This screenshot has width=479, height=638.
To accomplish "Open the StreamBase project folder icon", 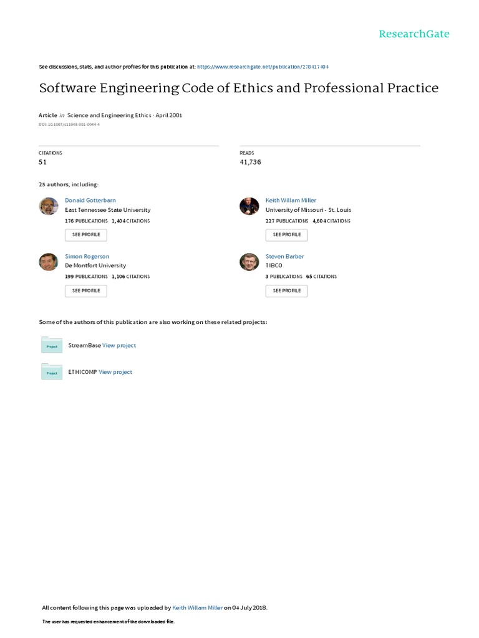I will (52, 345).
